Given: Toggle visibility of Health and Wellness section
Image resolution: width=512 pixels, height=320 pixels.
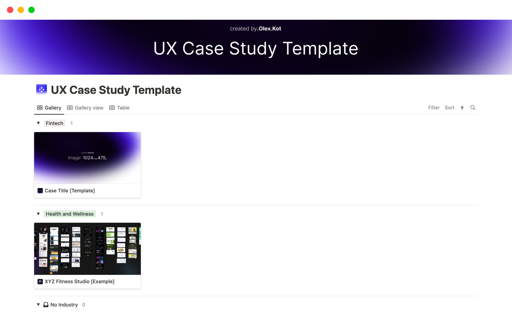Looking at the screenshot, I should (38, 214).
